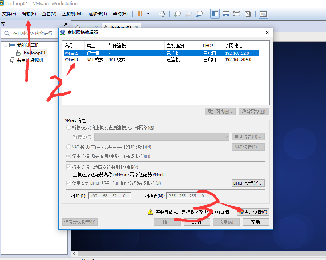
Task: Click the send Ctrl+Alt+Del toolbar icon
Action: coord(162,14)
